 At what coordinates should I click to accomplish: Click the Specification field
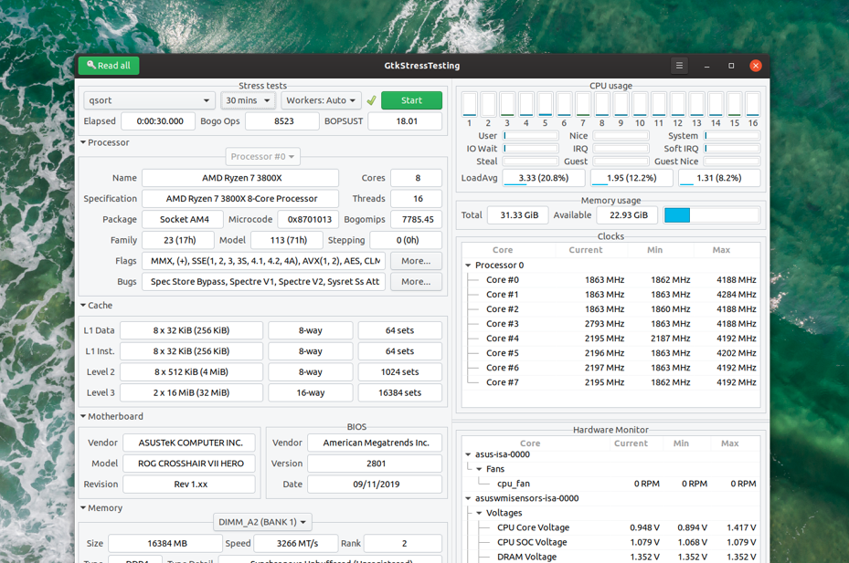click(x=240, y=199)
